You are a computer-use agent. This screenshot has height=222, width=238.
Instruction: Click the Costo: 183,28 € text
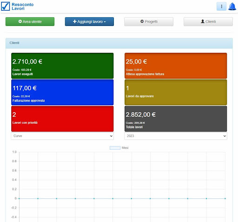22,70
